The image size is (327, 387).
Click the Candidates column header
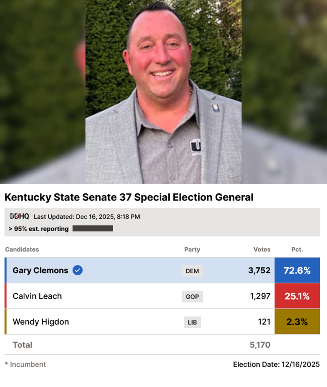[22, 249]
